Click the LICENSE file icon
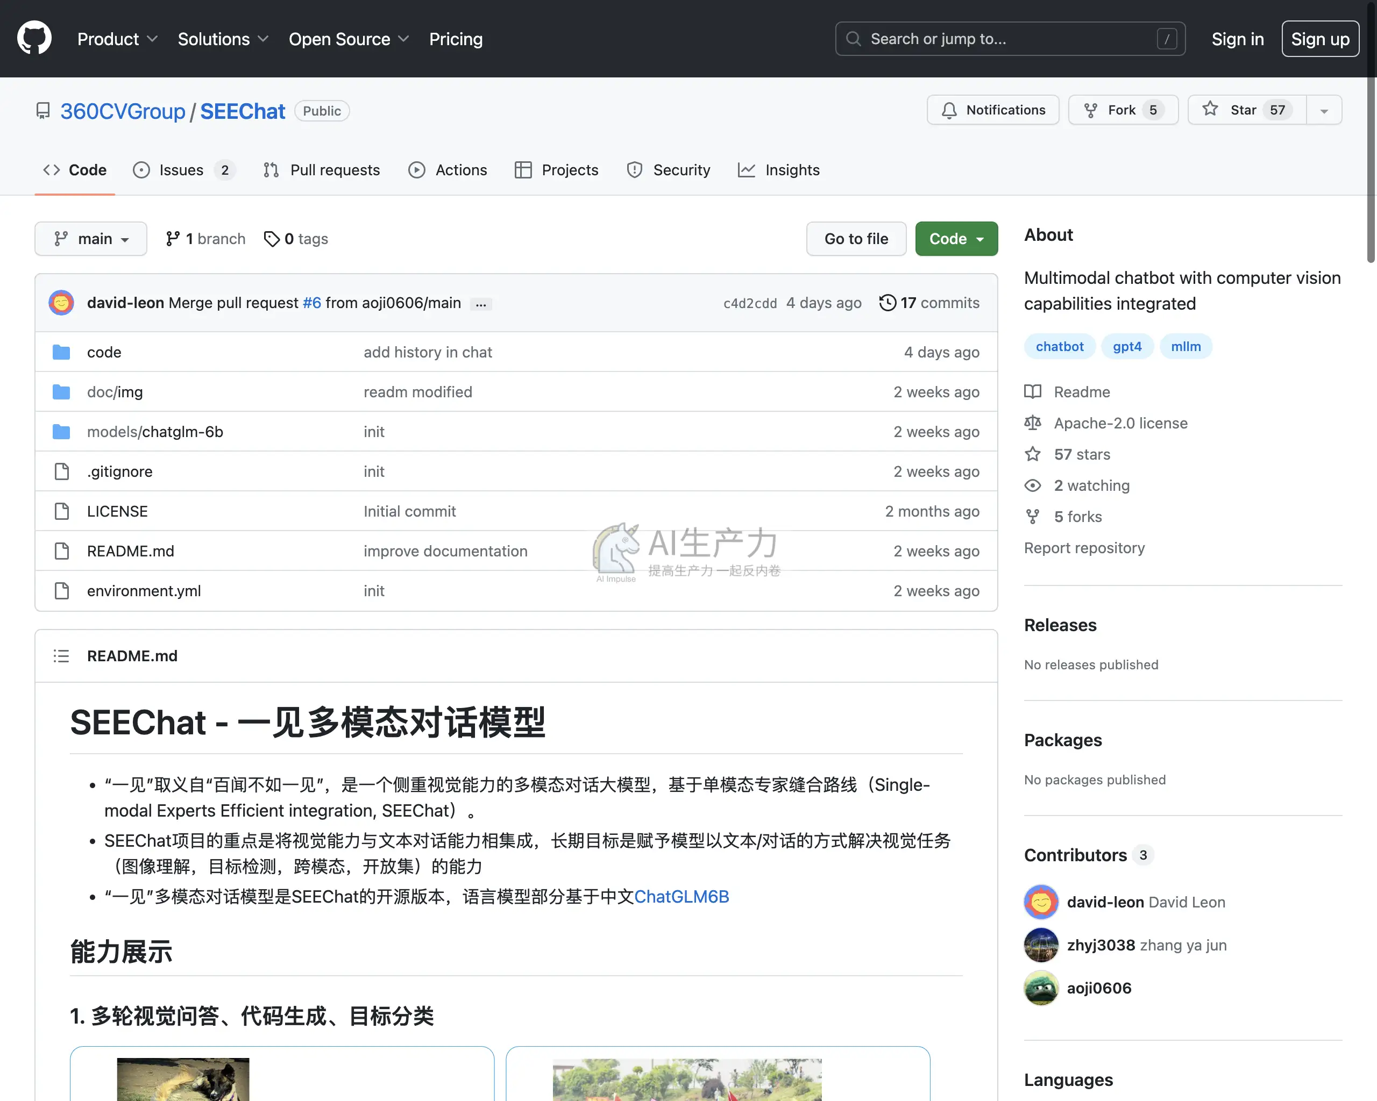This screenshot has height=1101, width=1377. point(62,511)
